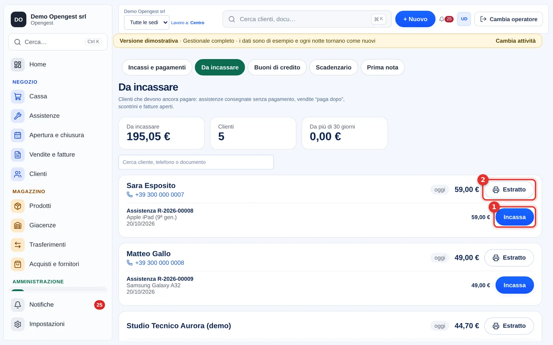553x345 pixels.
Task: Click Cambia operatore button
Action: tap(509, 19)
